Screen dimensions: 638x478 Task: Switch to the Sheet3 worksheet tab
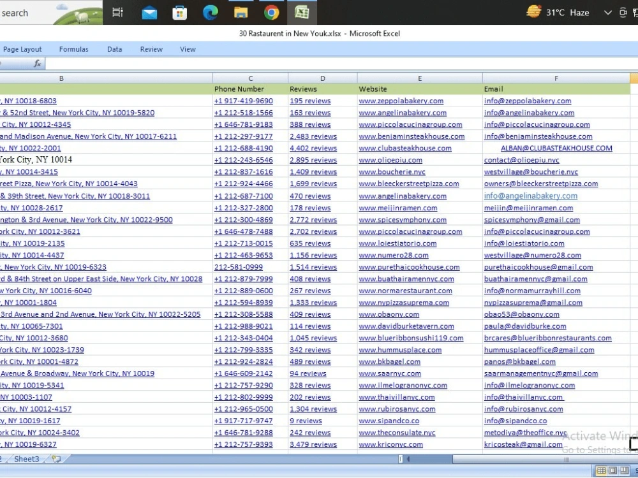click(x=27, y=459)
